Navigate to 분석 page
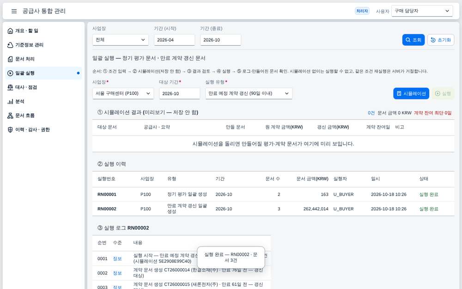Screen dimensions: 462x289 tap(43, 101)
